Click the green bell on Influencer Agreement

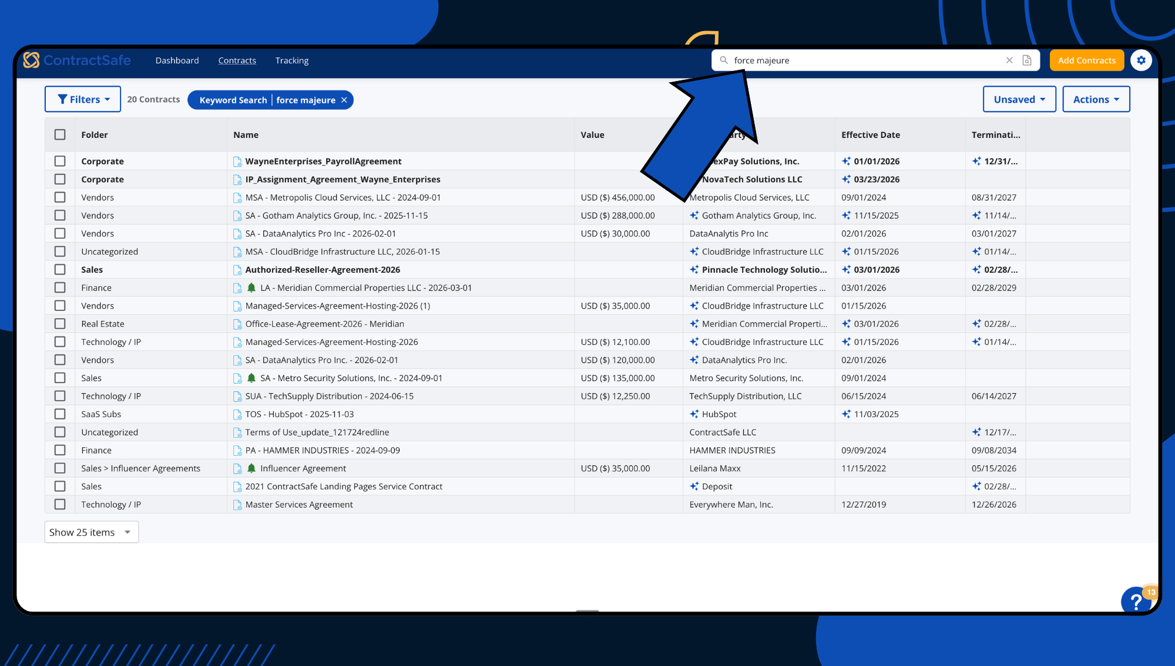click(x=251, y=468)
